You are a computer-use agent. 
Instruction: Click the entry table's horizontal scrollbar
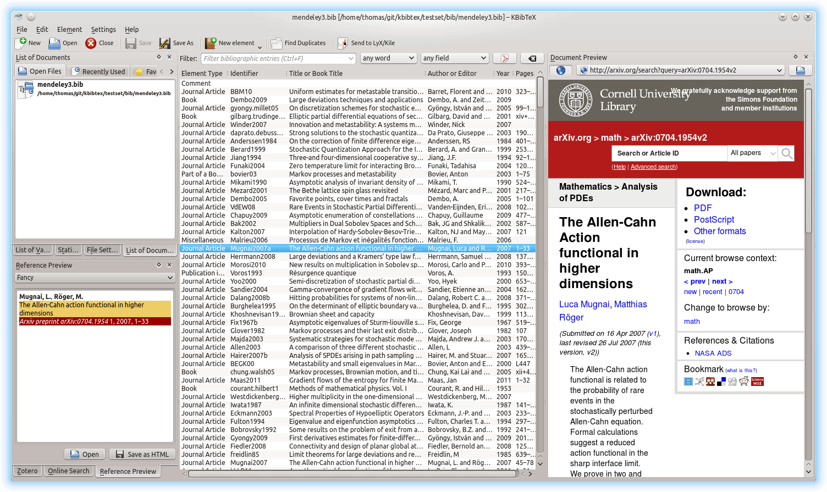click(352, 473)
